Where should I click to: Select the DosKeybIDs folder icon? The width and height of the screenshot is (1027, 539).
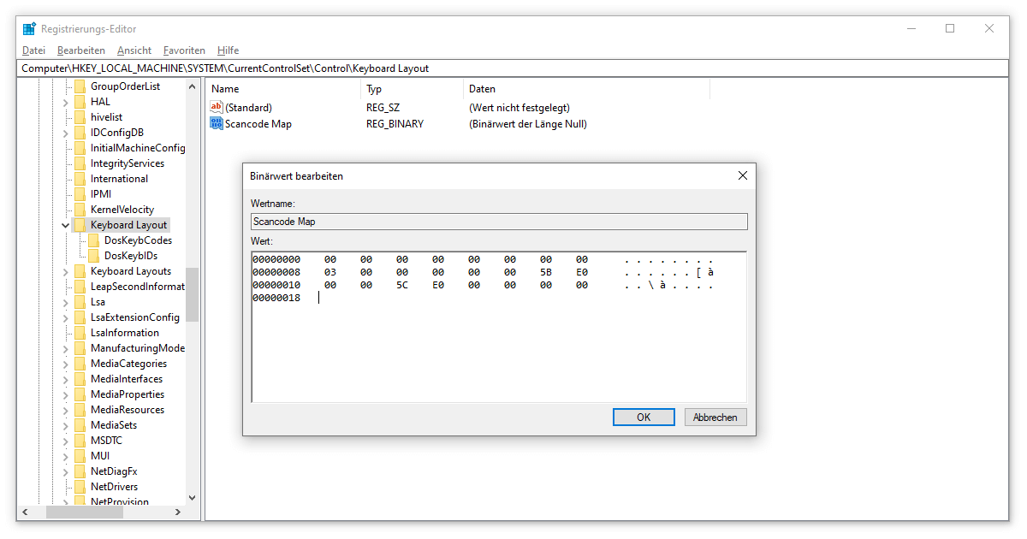pyautogui.click(x=93, y=256)
